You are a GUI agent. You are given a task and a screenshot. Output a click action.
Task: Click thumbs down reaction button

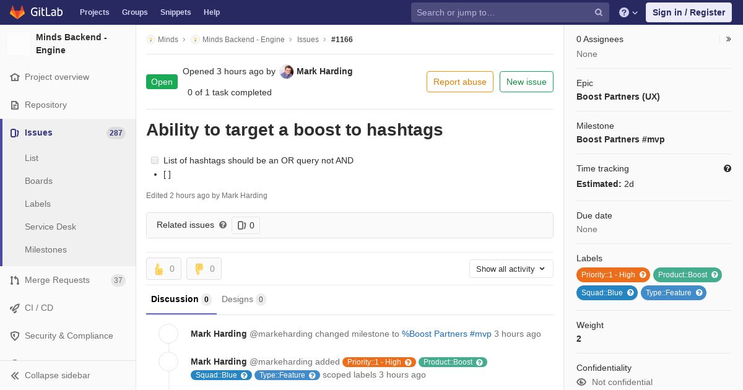204,269
